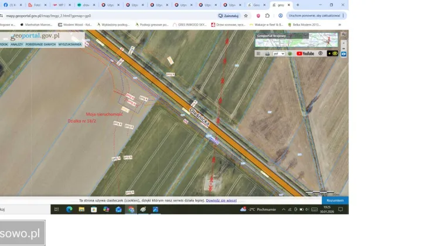Click the green round icon beside language selector

(x=290, y=53)
